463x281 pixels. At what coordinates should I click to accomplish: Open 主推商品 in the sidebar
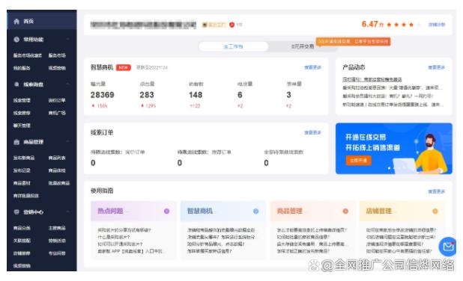(x=57, y=228)
